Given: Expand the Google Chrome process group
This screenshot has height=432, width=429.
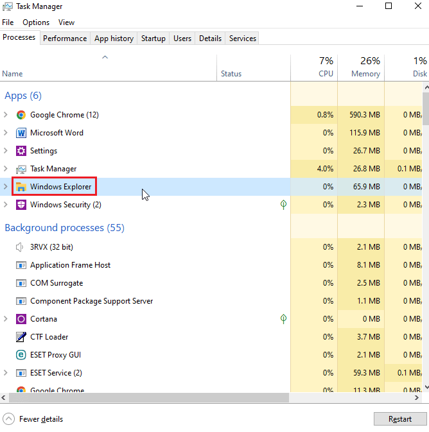Looking at the screenshot, I should 6,115.
